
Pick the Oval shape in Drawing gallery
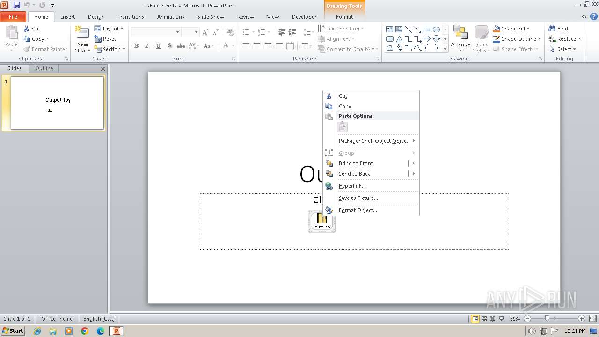coord(436,29)
